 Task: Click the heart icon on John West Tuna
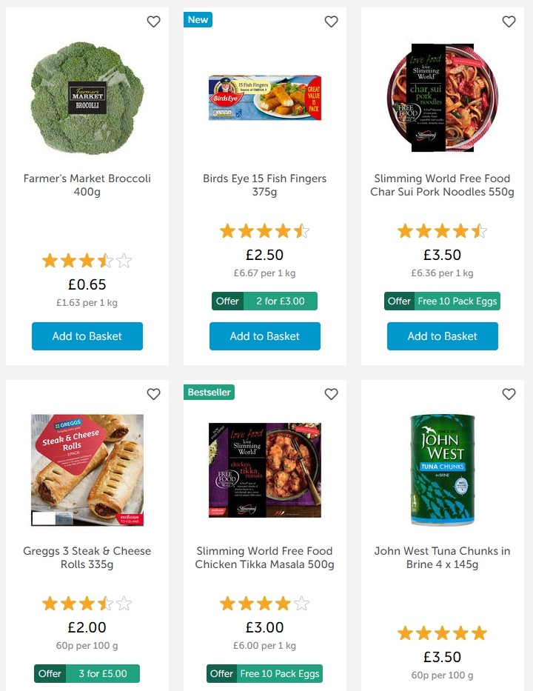(509, 394)
